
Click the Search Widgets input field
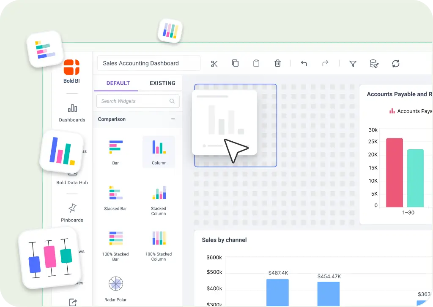click(134, 101)
